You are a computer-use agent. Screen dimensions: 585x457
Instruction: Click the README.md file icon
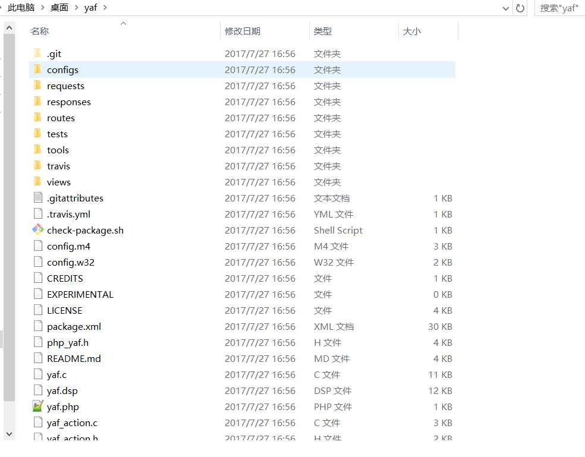(38, 358)
